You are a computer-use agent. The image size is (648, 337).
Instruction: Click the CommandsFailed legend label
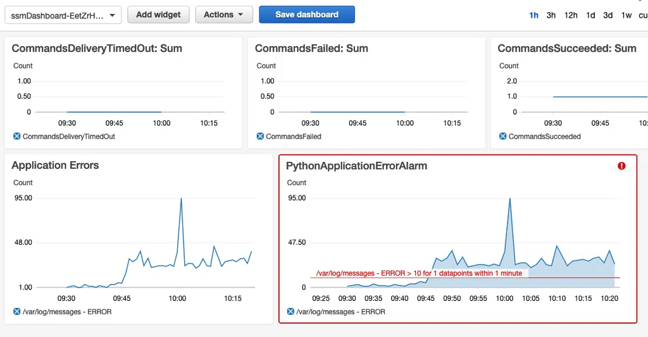tap(294, 137)
